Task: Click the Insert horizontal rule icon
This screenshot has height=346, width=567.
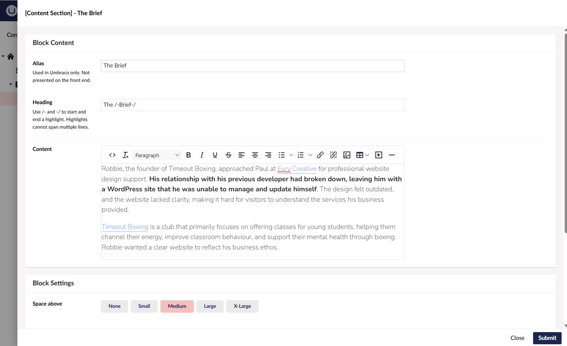Action: pos(392,155)
